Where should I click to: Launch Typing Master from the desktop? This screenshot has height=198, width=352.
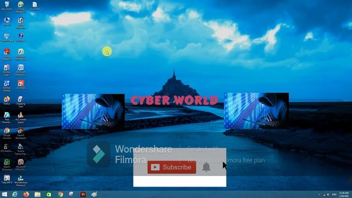point(21,7)
